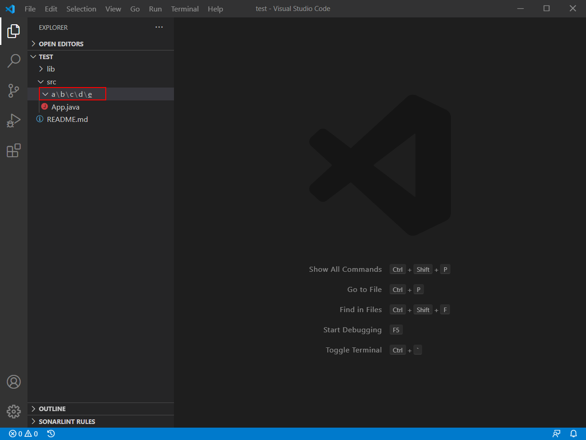586x440 pixels.
Task: Collapse the a\b\c\d\e compact folder chevron
Action: (x=45, y=94)
